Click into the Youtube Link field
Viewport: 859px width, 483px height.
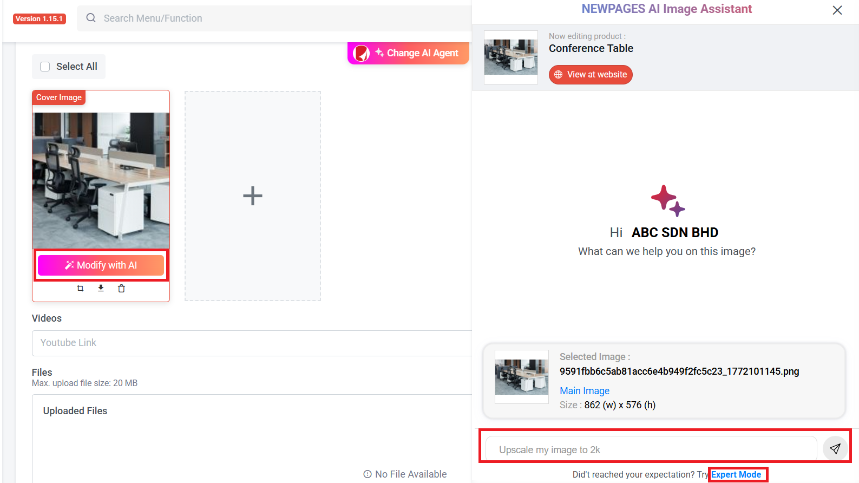pyautogui.click(x=252, y=343)
